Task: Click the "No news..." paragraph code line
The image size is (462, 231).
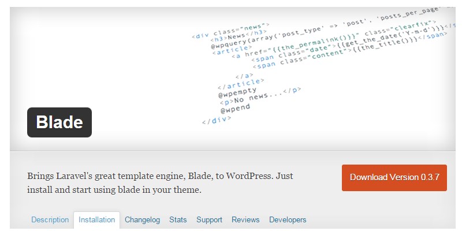Action: coord(259,95)
